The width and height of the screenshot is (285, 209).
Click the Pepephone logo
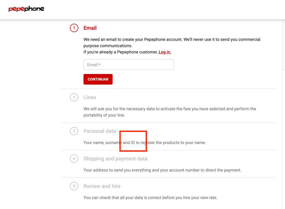click(26, 9)
